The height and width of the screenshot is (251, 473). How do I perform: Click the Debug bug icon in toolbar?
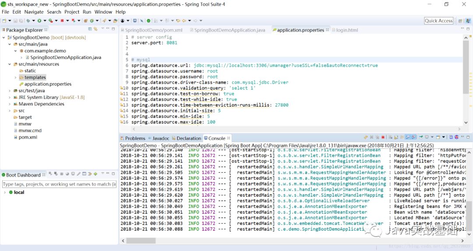click(x=28, y=21)
